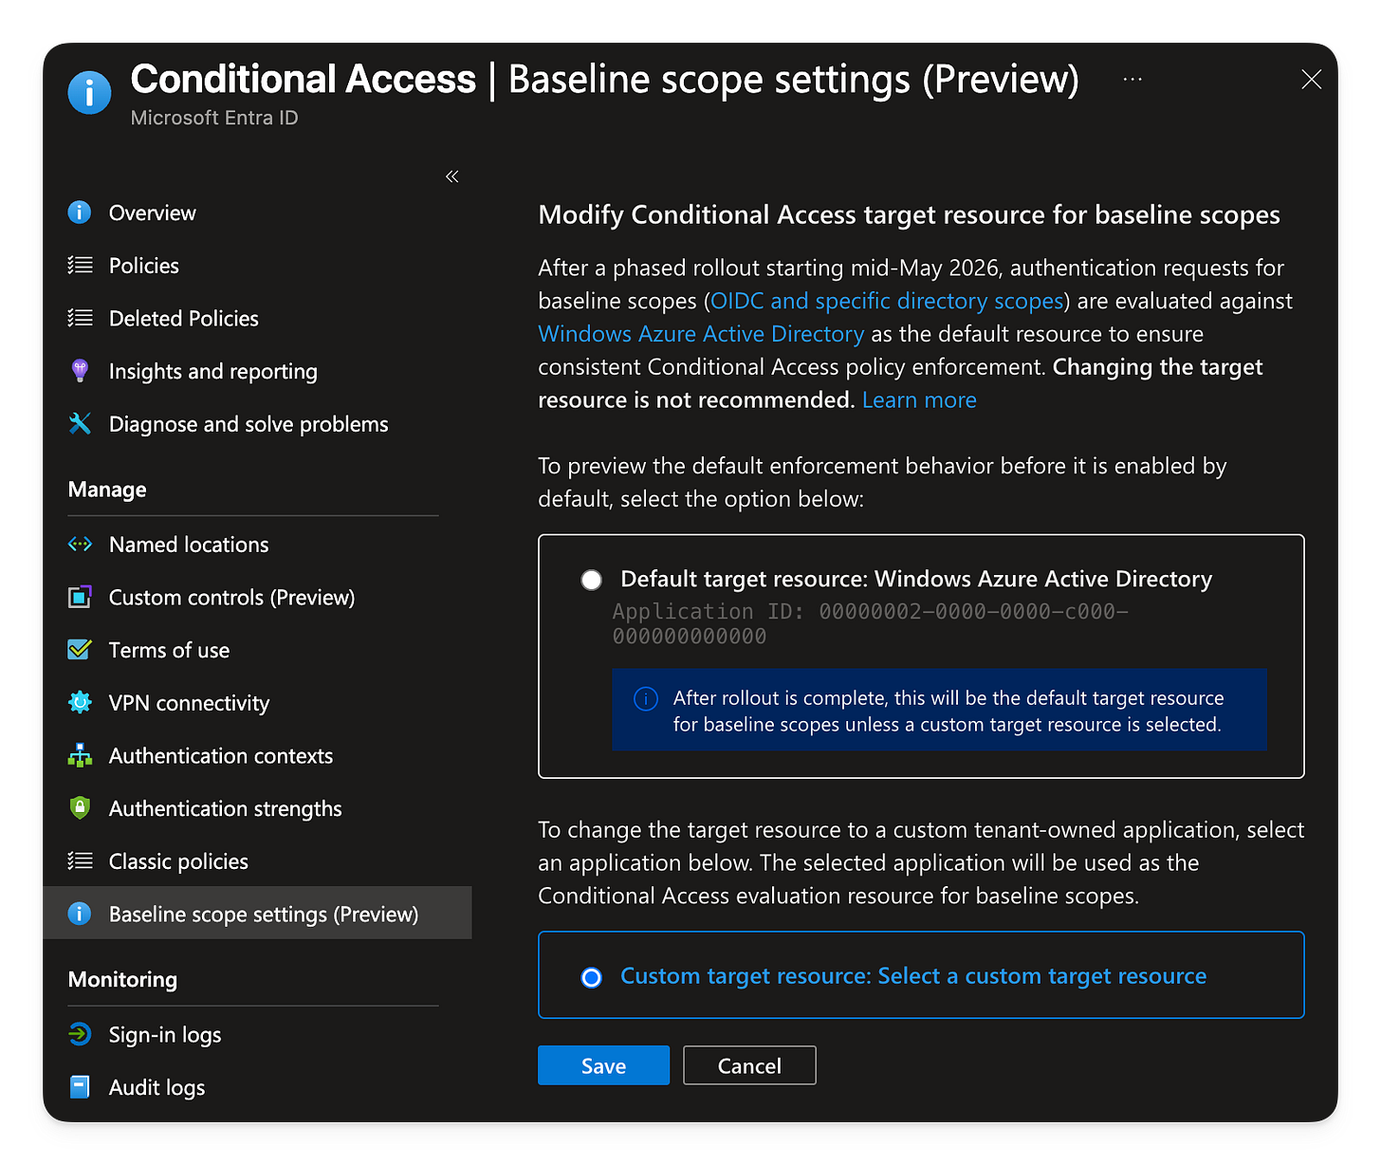The width and height of the screenshot is (1381, 1165).
Task: Click the Learn more link
Action: pos(919,400)
